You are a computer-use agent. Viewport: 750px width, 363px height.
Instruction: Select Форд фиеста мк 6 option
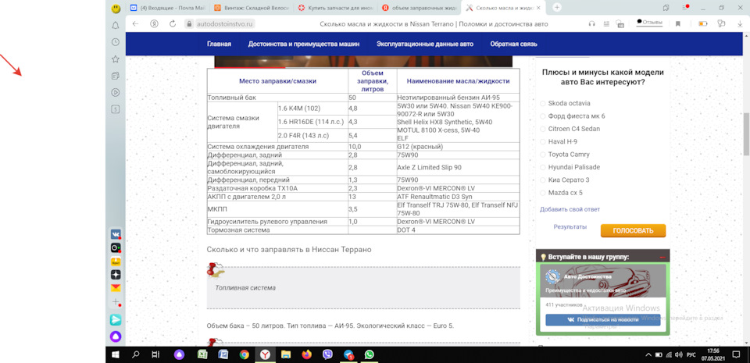pyautogui.click(x=542, y=116)
